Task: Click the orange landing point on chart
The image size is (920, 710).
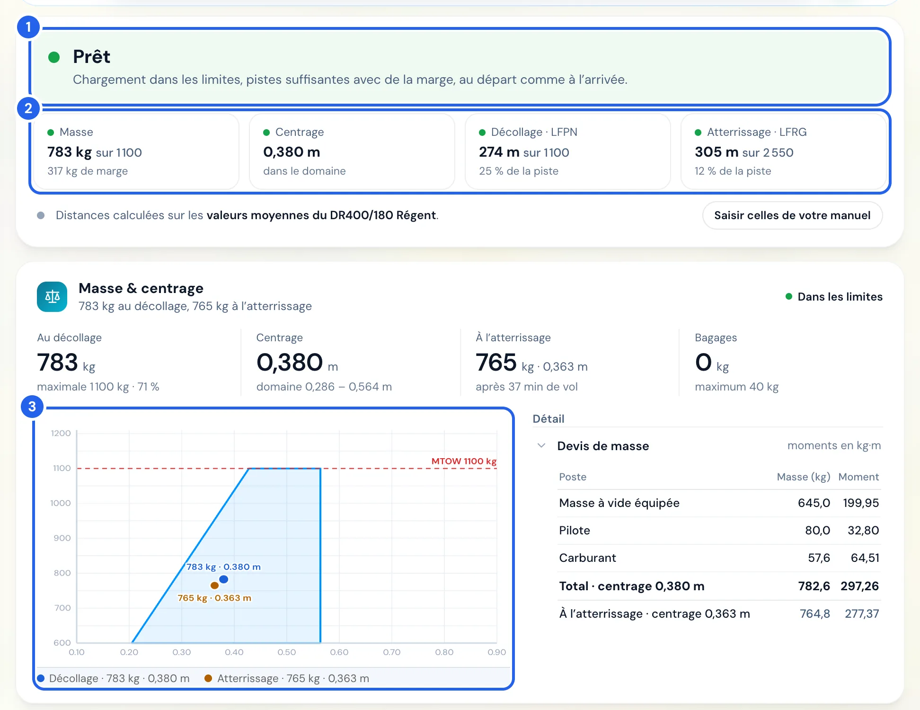Action: 214,586
